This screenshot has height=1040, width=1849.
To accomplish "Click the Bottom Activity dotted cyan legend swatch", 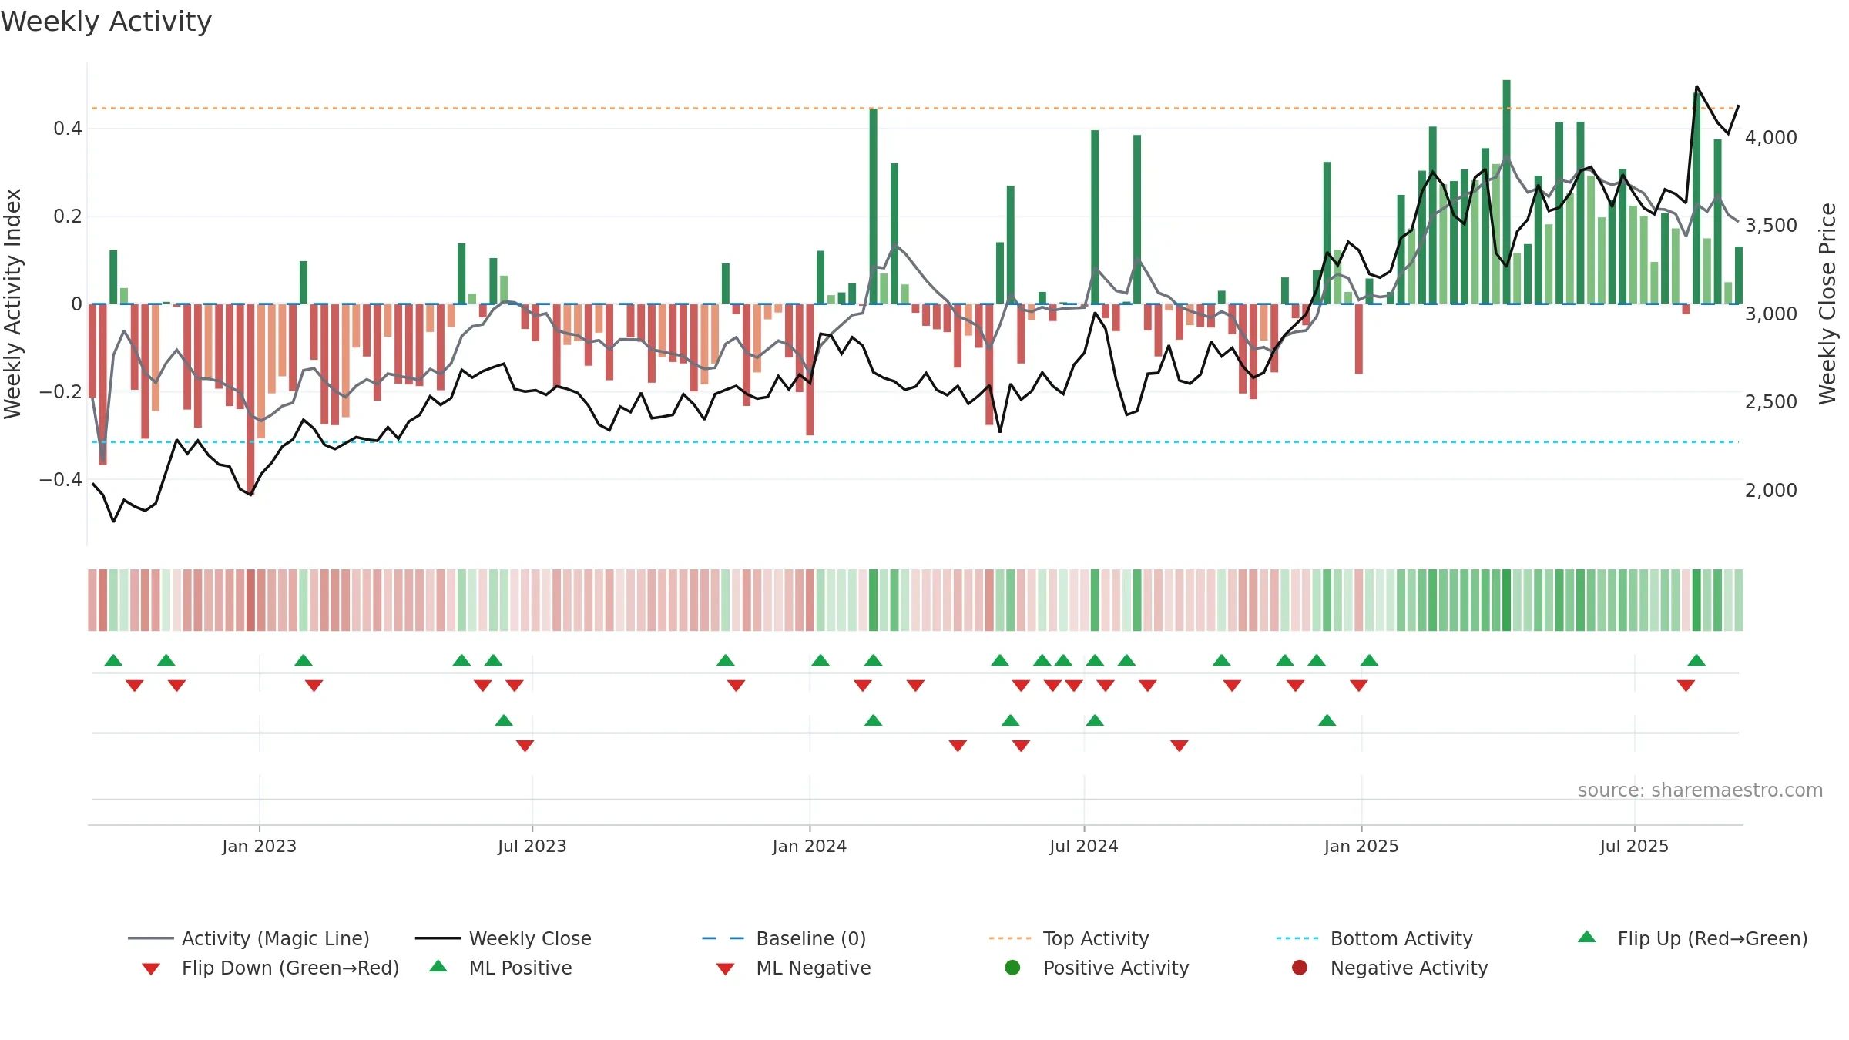I will point(1297,938).
